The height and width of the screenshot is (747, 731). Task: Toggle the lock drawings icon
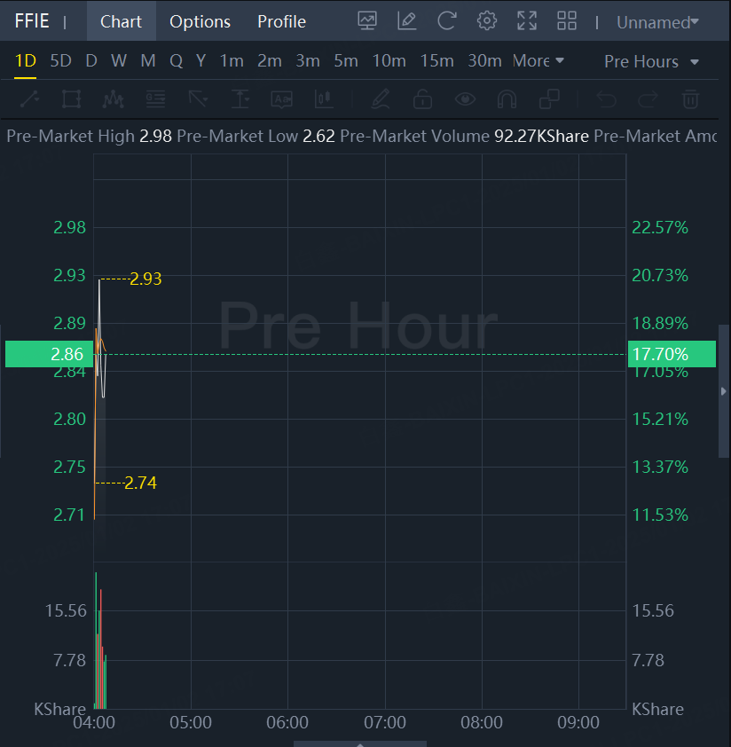pos(422,99)
